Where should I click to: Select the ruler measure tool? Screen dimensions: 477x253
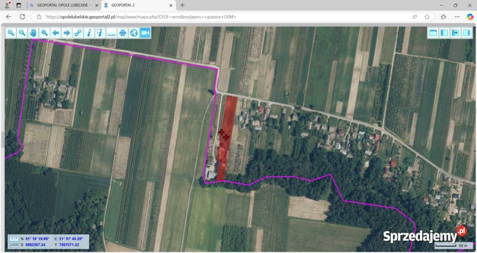[112, 33]
